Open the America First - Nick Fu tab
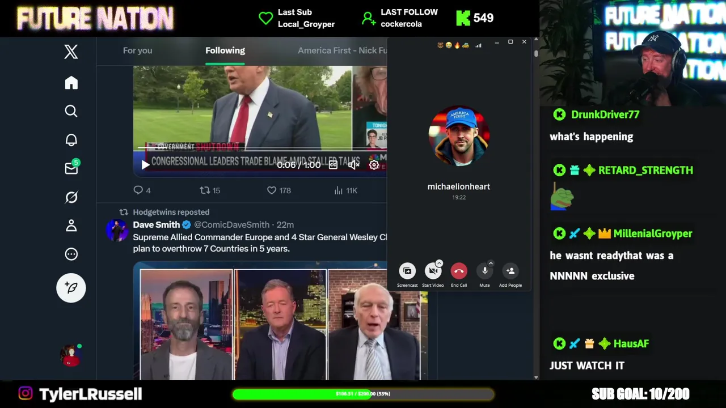 tap(342, 50)
